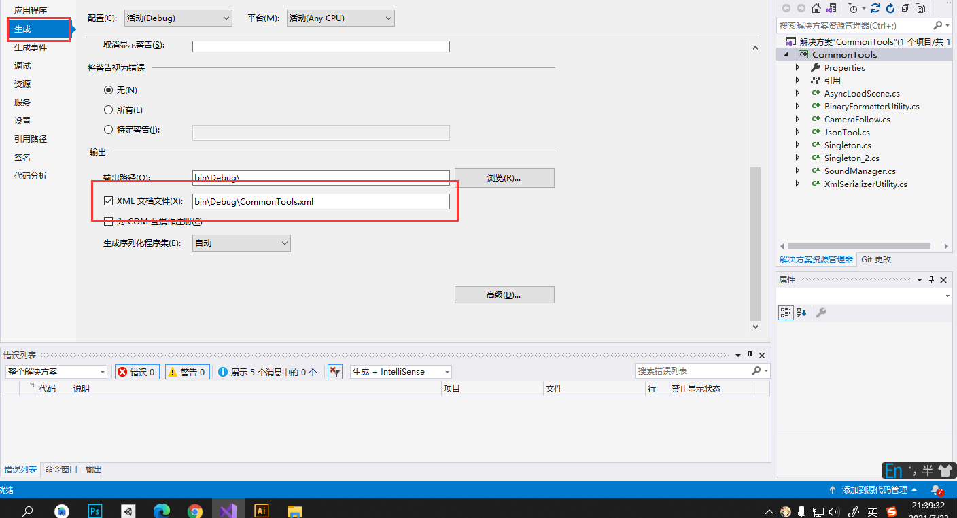
Task: Switch views icon in Solution Explorer toolbar
Action: pos(832,8)
